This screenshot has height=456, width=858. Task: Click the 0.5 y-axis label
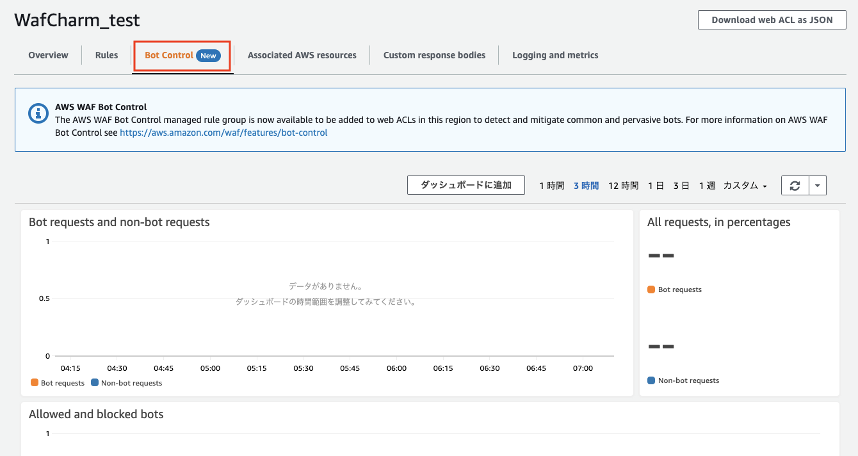[x=44, y=298]
